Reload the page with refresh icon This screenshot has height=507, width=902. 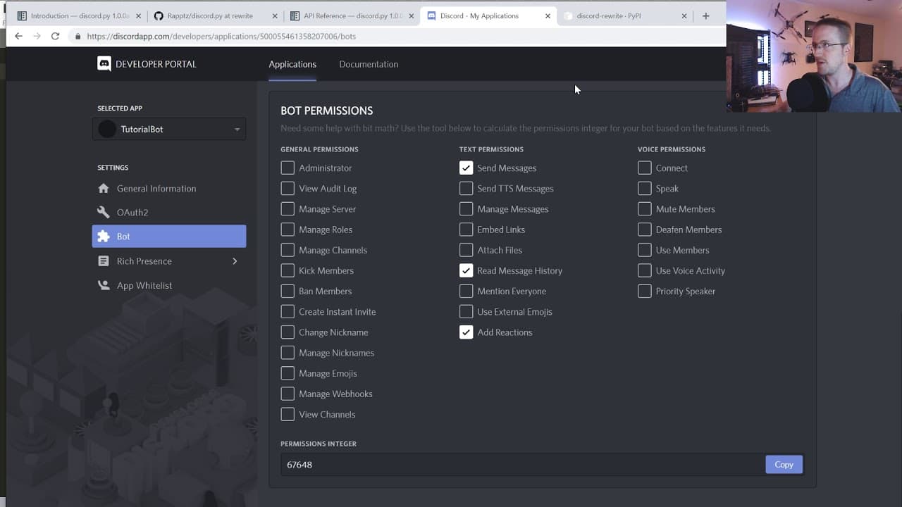coord(55,36)
